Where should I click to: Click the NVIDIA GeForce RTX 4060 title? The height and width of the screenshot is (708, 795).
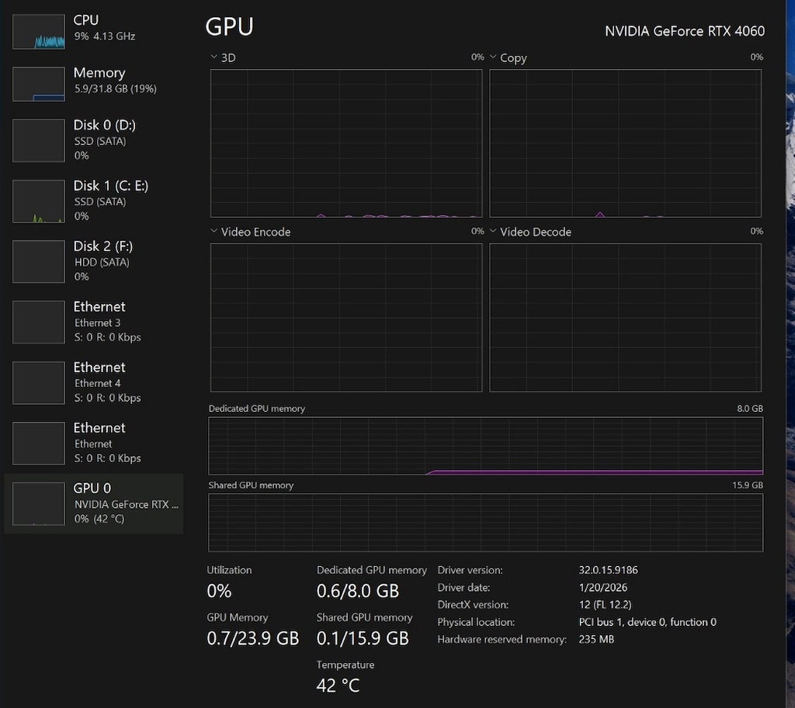(x=685, y=31)
